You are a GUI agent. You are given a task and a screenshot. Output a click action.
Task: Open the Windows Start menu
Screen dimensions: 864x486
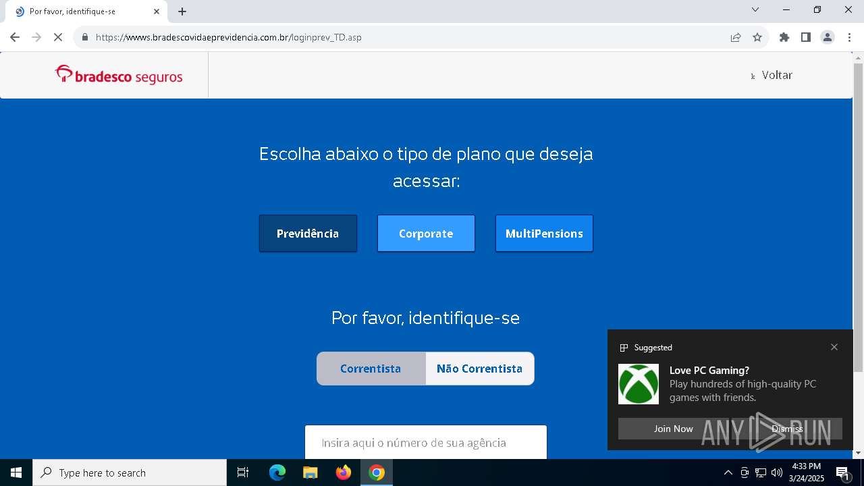(16, 473)
